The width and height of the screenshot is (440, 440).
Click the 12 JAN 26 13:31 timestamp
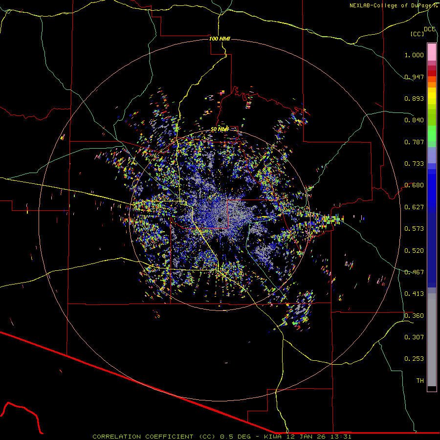pos(319,437)
